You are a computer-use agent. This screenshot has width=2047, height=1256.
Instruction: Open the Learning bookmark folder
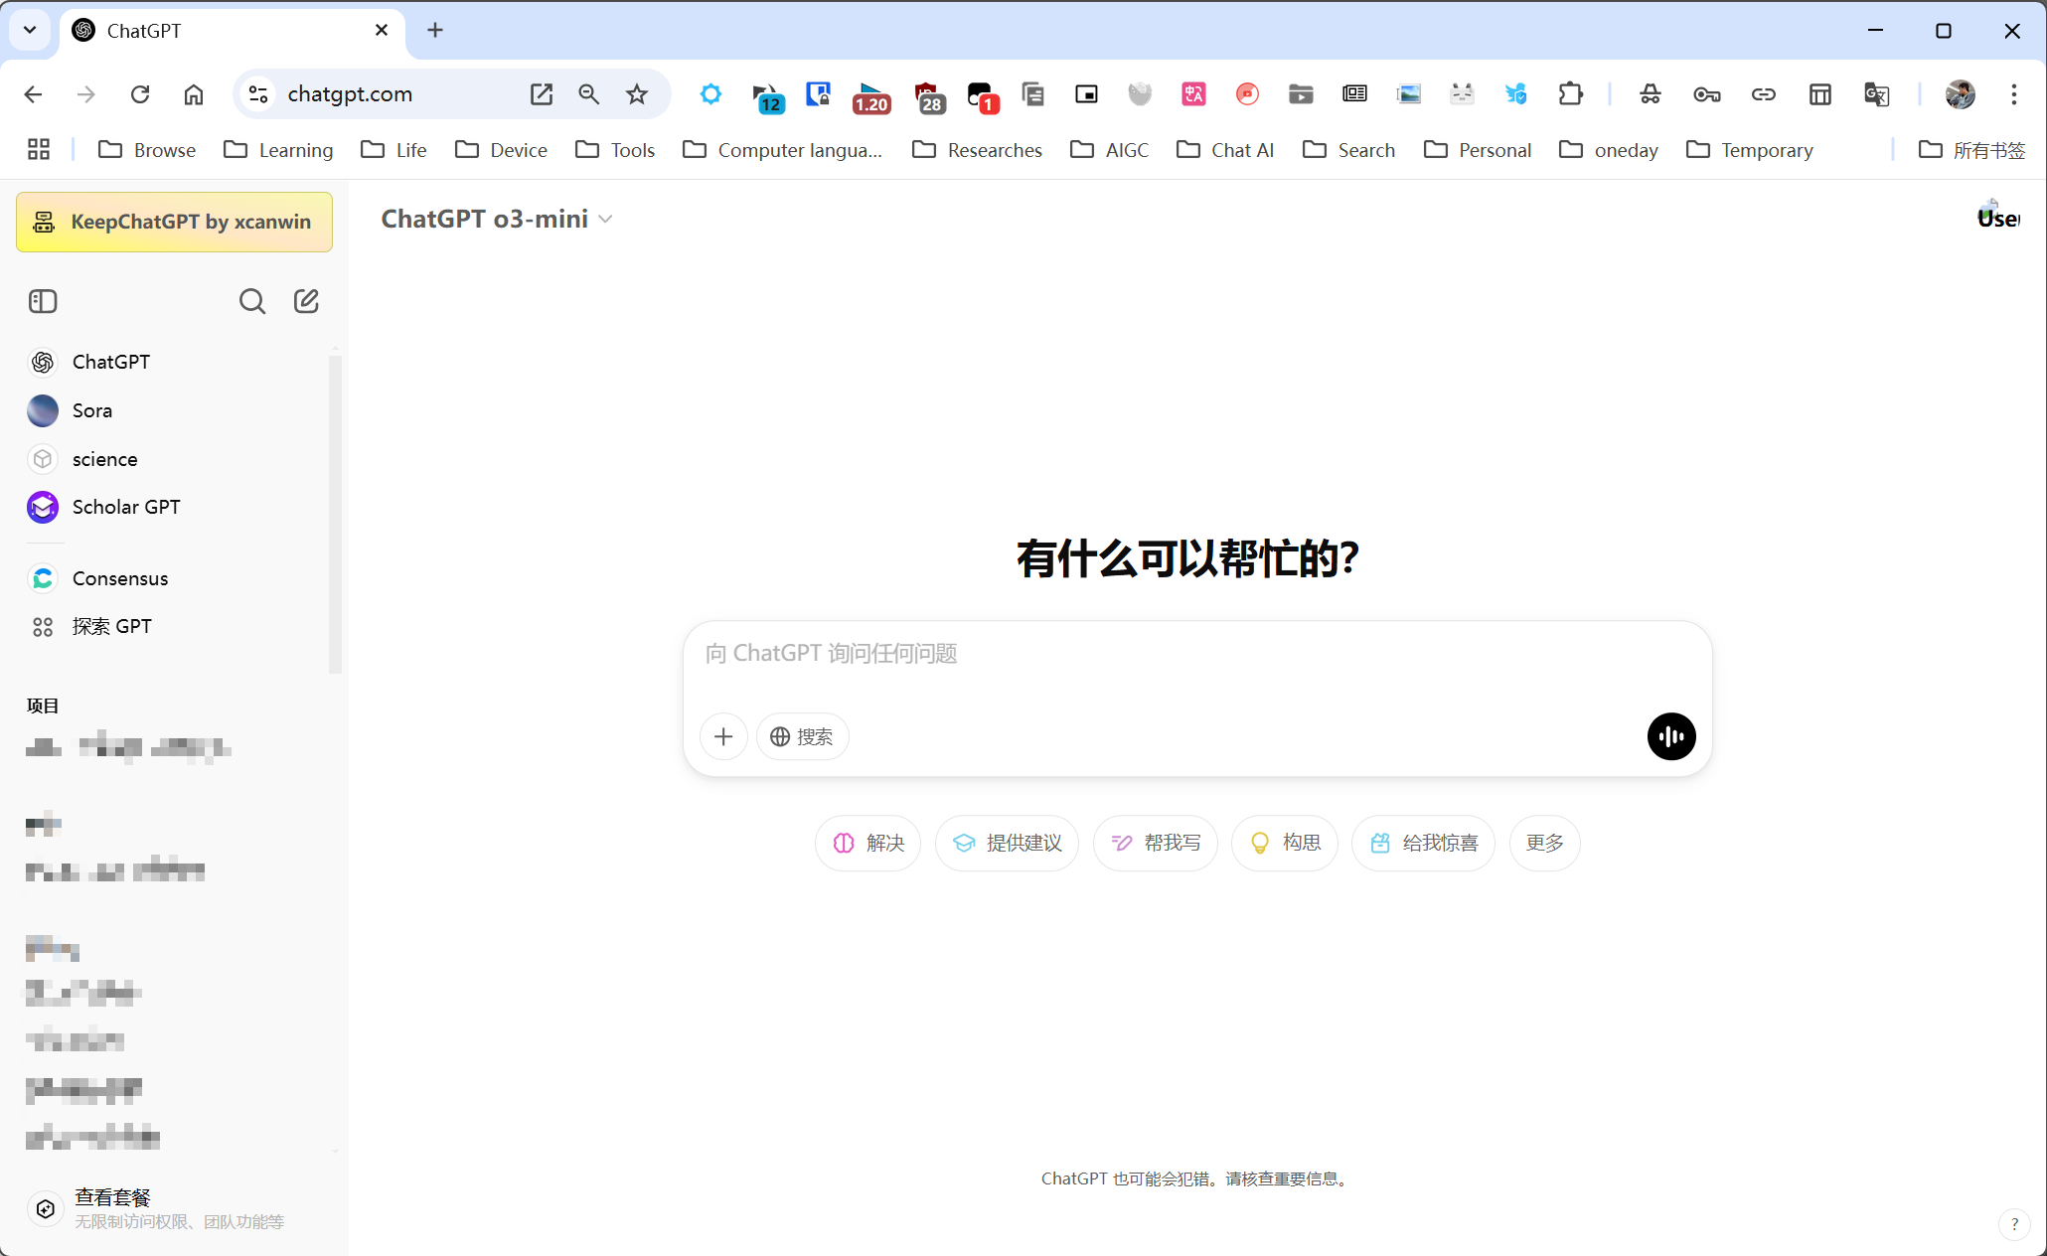click(x=278, y=150)
